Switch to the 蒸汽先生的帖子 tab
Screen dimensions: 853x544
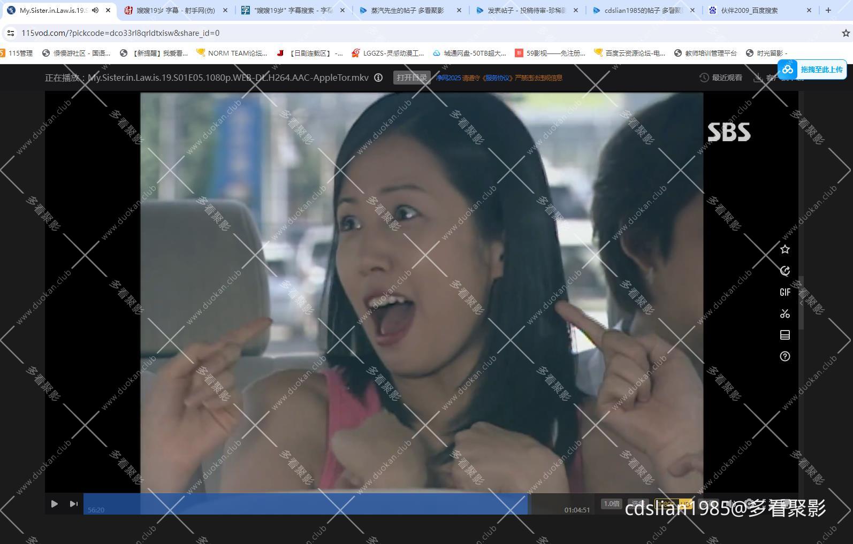point(407,10)
